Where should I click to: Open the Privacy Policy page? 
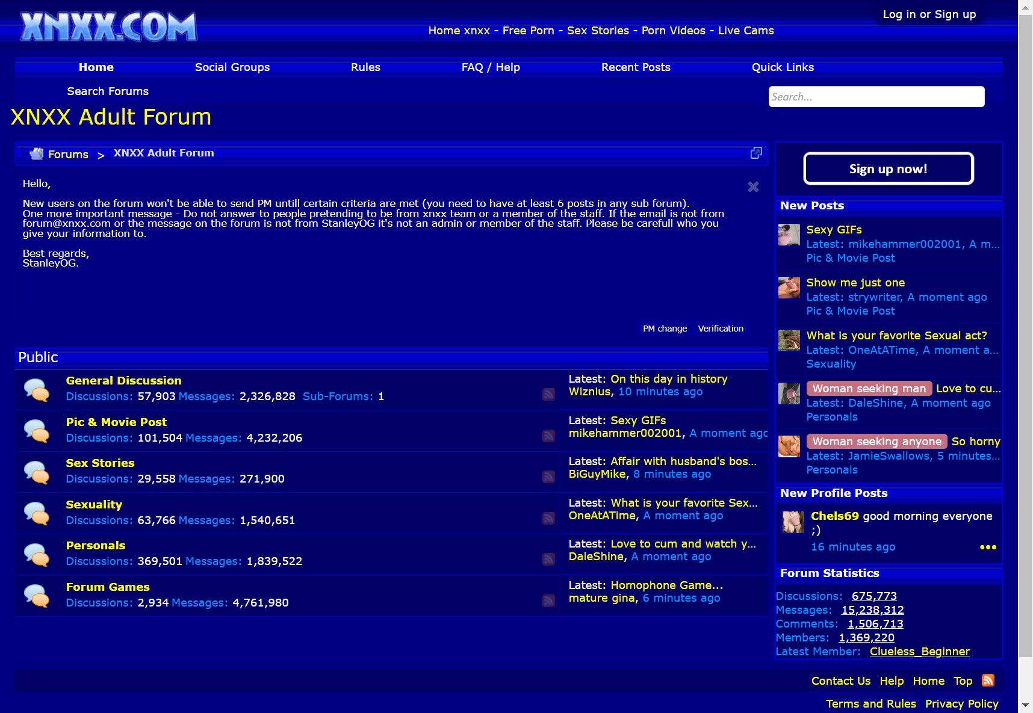[961, 703]
